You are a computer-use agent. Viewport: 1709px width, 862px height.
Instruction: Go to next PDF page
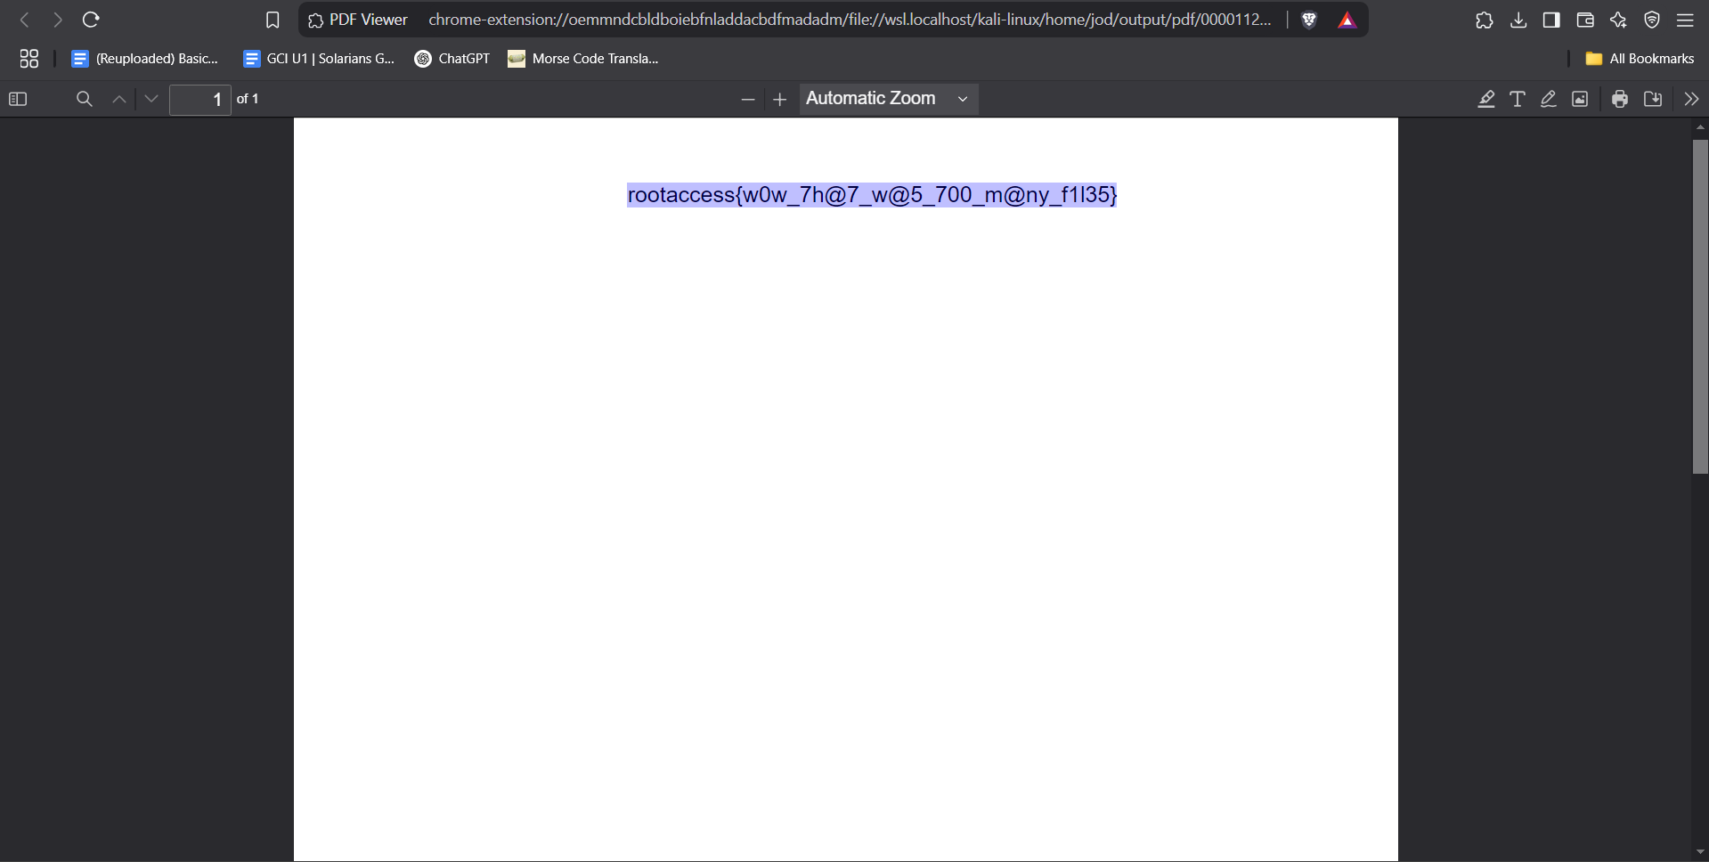tap(151, 99)
